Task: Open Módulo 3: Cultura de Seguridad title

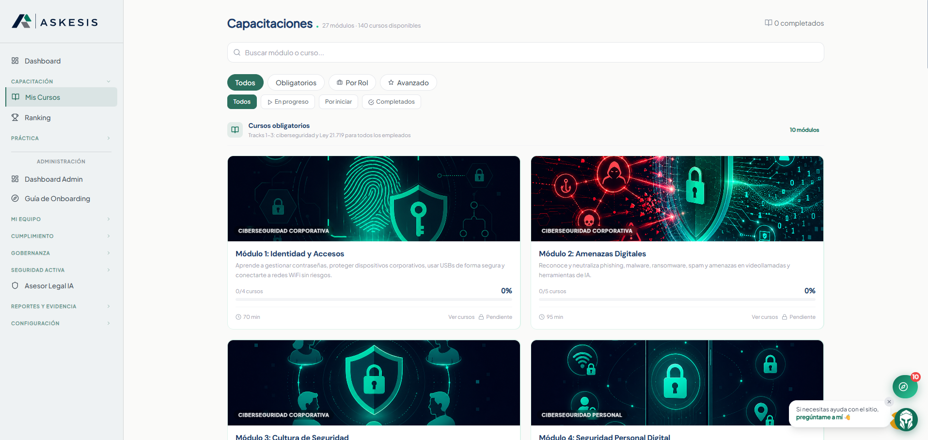Action: 292,437
